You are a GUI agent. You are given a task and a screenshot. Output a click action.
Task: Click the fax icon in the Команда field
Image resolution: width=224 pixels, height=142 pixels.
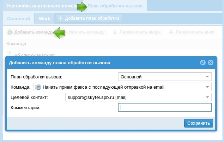38,87
